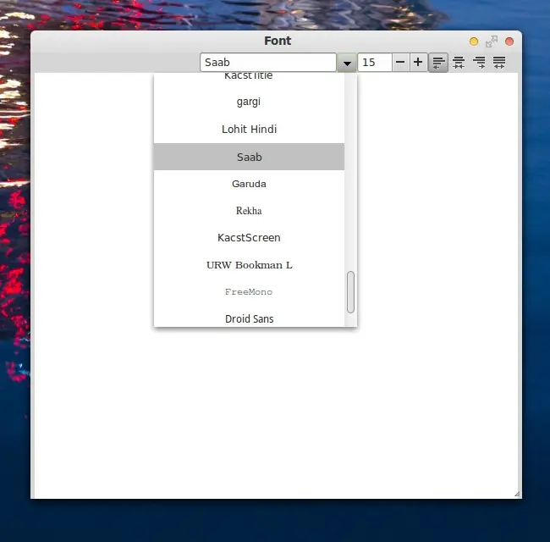Viewport: 550px width, 542px height.
Task: Decrease font size with minus button
Action: point(400,63)
